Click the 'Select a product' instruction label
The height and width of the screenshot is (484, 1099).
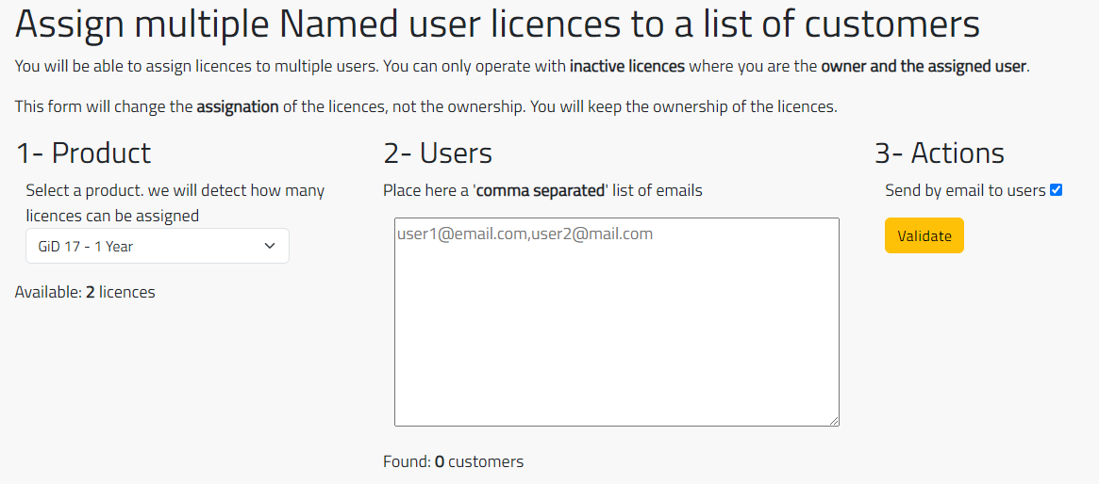point(175,202)
